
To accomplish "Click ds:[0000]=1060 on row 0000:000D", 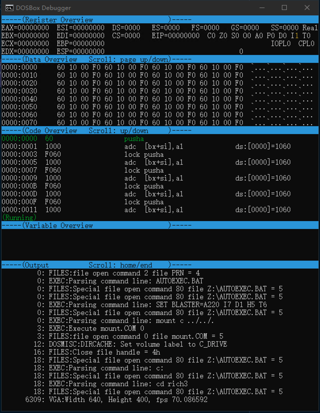I will pos(263,194).
